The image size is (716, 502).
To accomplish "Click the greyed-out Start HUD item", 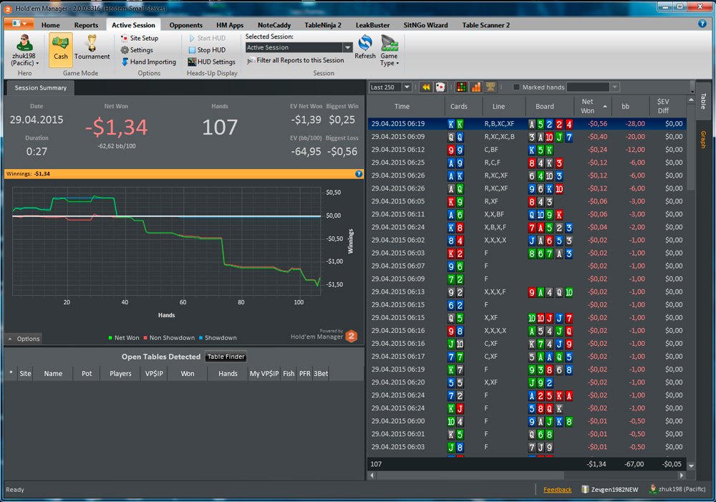I will [207, 38].
